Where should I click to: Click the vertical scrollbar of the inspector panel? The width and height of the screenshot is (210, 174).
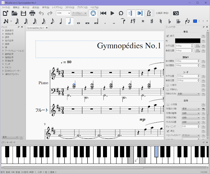[208, 73]
